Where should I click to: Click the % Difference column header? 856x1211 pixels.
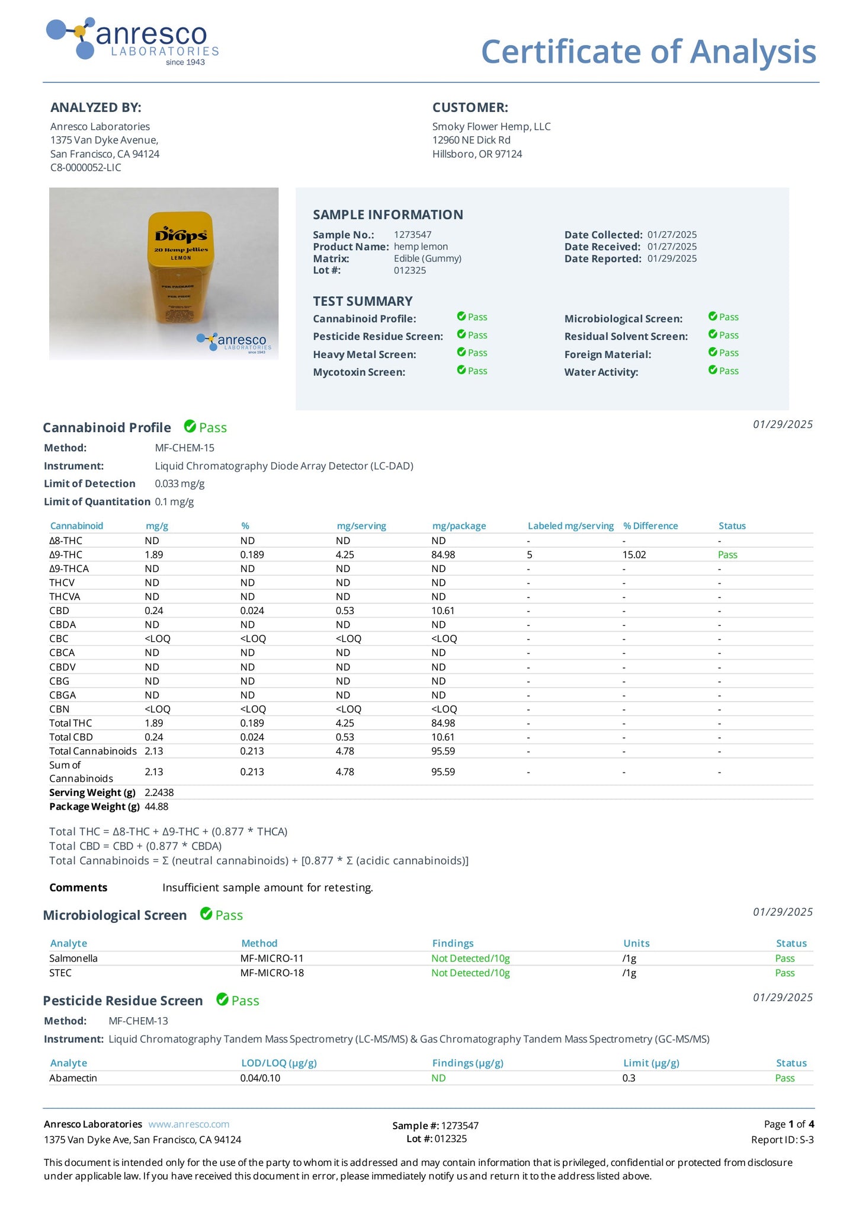650,526
